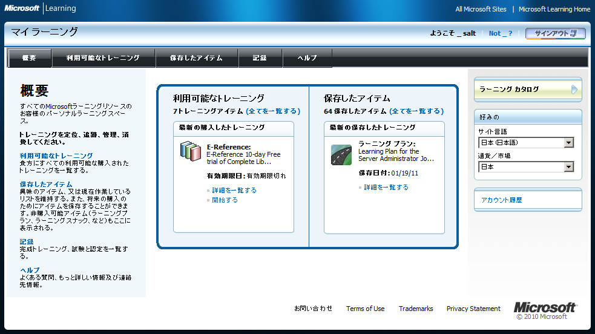
Task: Click 開始する link under E-Reference
Action: tap(225, 200)
